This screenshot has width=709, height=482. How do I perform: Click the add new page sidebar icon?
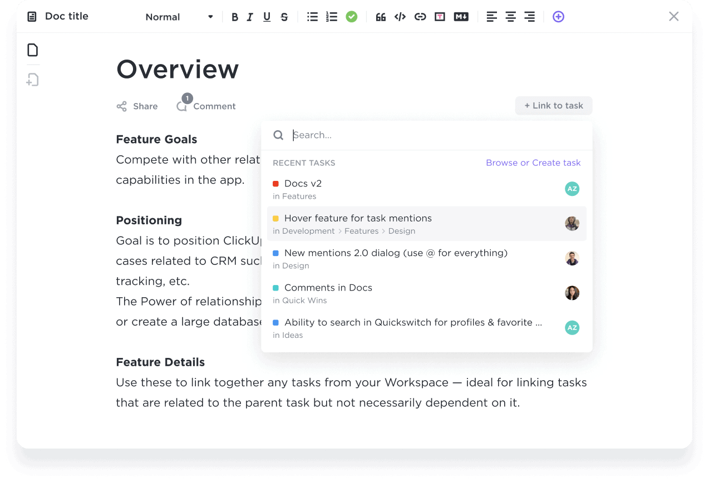coord(33,80)
